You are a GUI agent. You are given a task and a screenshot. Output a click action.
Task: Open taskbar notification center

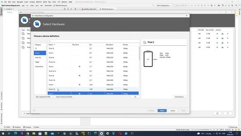[237, 133]
